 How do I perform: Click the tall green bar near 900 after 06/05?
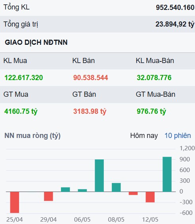click(99, 176)
